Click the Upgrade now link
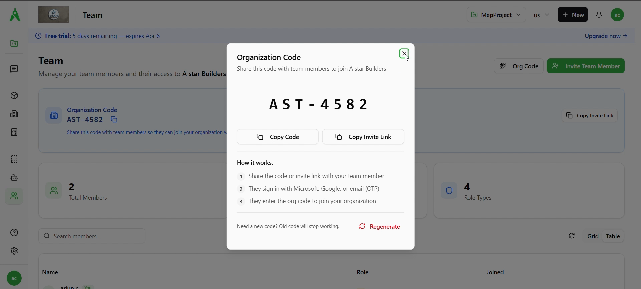This screenshot has width=641, height=289. pyautogui.click(x=606, y=36)
